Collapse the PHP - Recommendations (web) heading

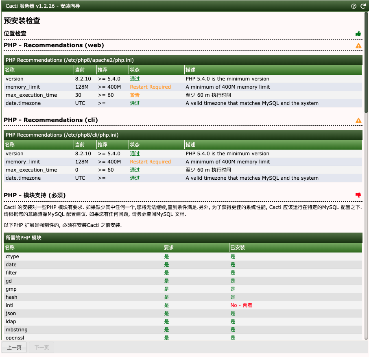pos(54,45)
